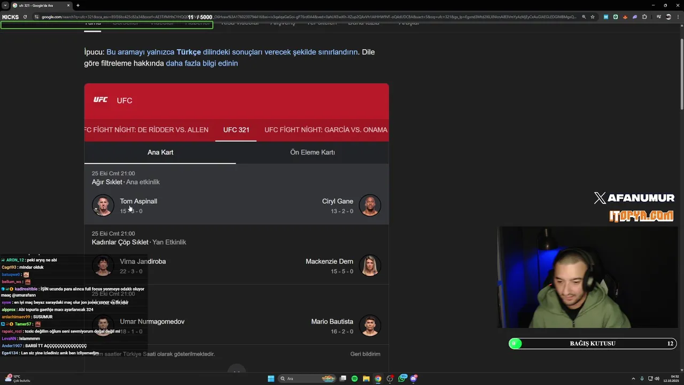The width and height of the screenshot is (684, 385).
Task: Open the OBS icon on the taskbar
Action: click(x=390, y=379)
